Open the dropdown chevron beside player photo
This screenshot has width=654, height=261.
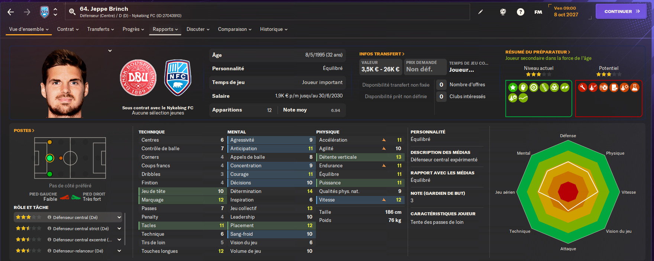(110, 51)
